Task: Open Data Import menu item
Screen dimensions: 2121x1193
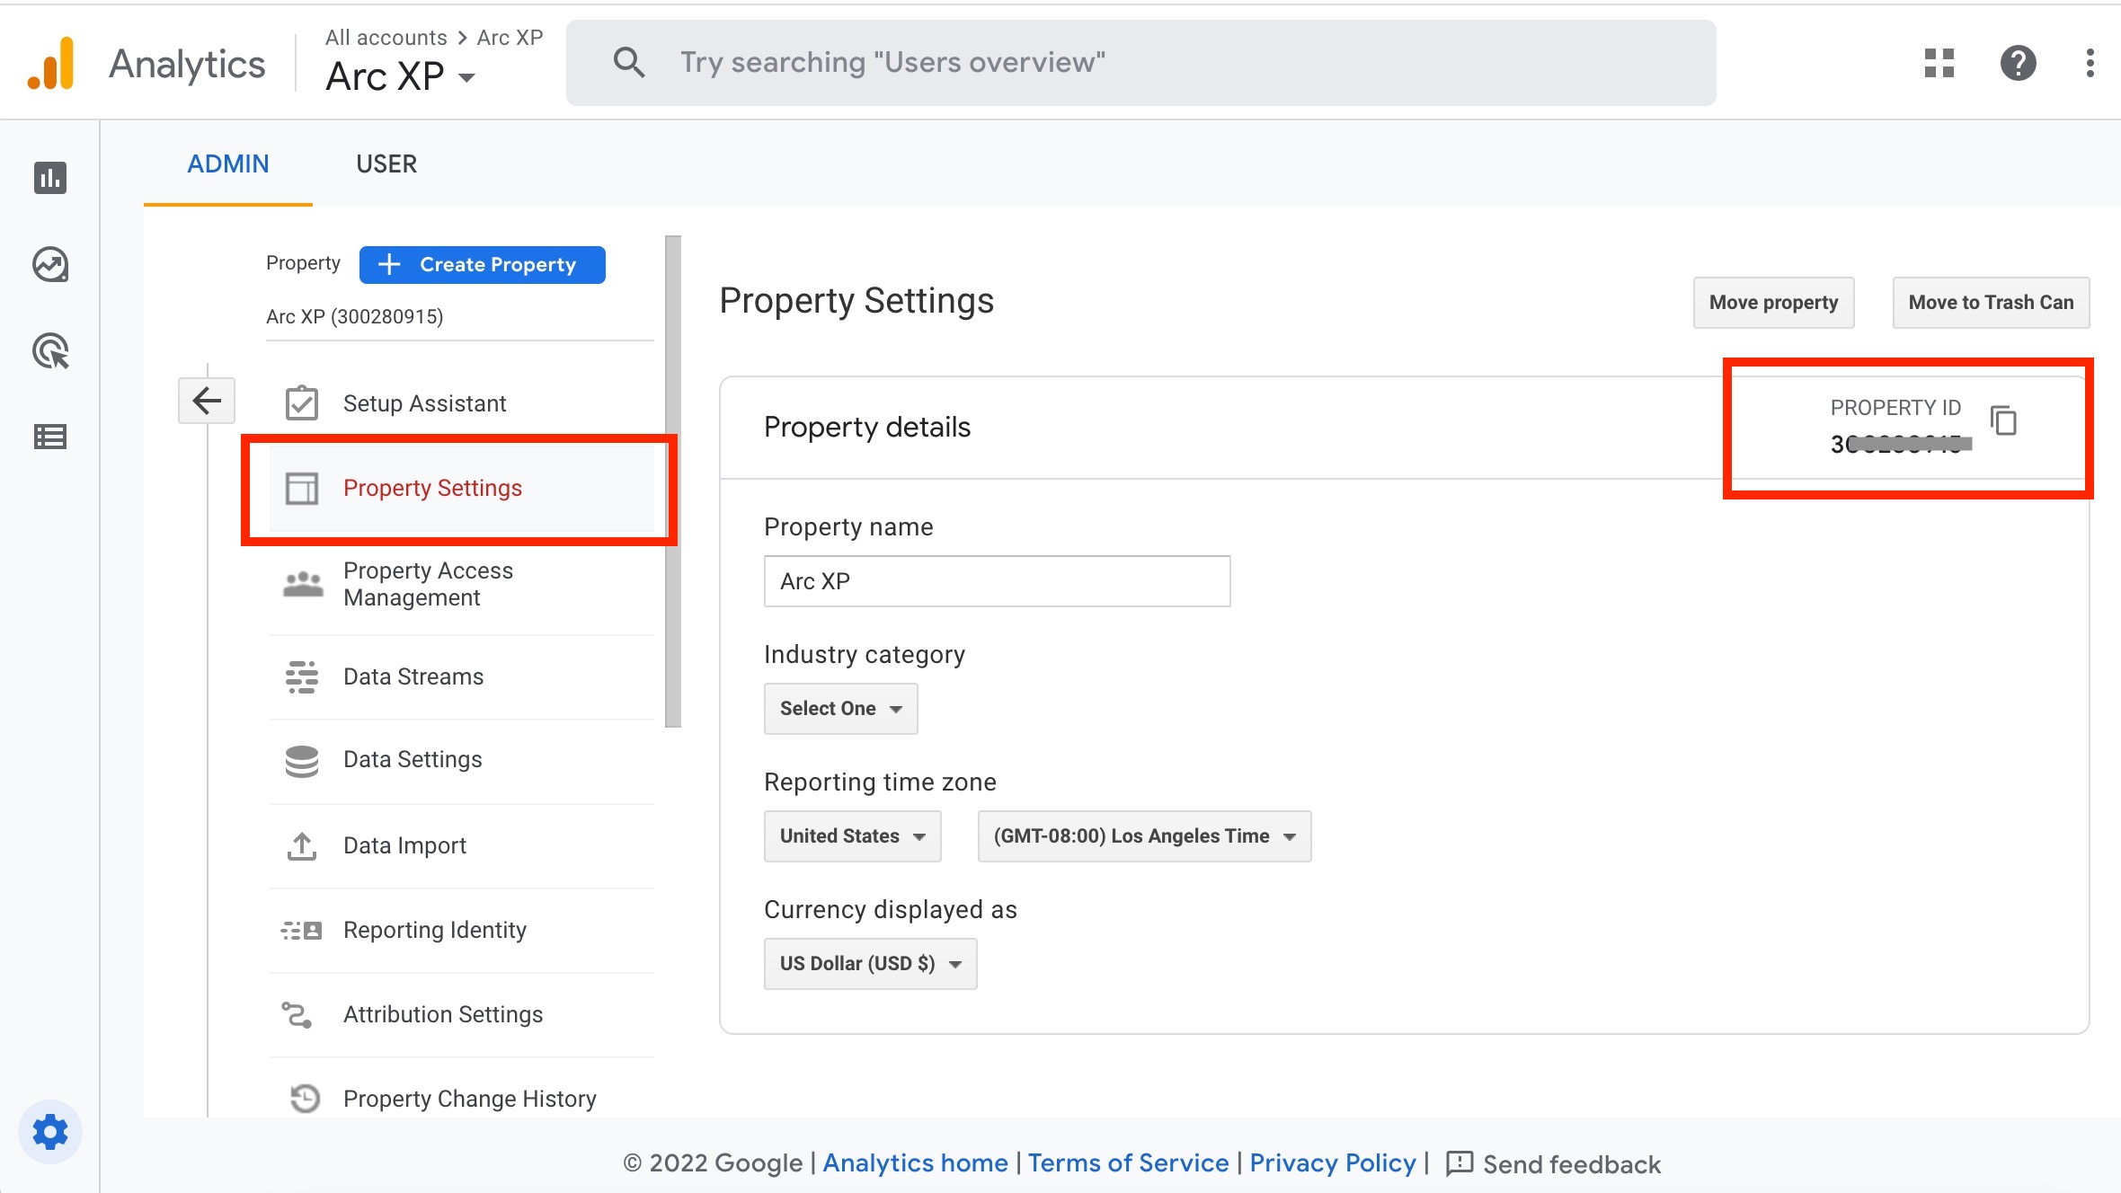Action: point(462,845)
